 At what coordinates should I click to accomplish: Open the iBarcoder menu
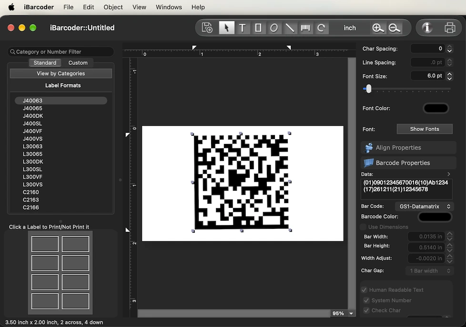[x=39, y=7]
